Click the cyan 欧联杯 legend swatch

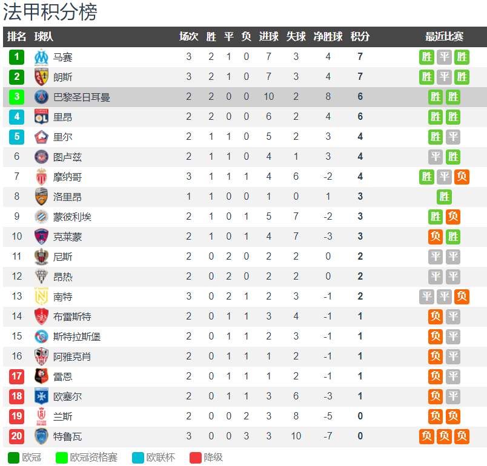(x=138, y=458)
